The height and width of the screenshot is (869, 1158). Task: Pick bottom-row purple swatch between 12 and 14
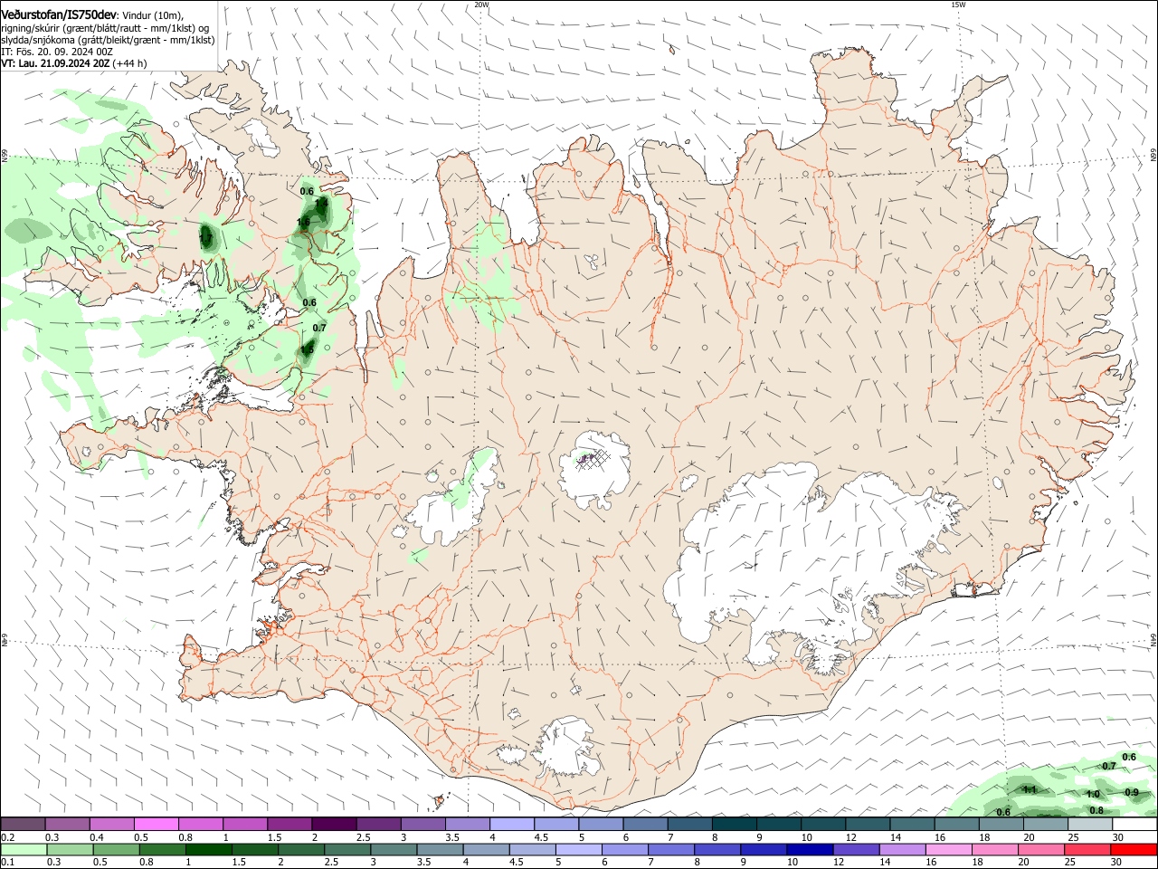click(856, 850)
